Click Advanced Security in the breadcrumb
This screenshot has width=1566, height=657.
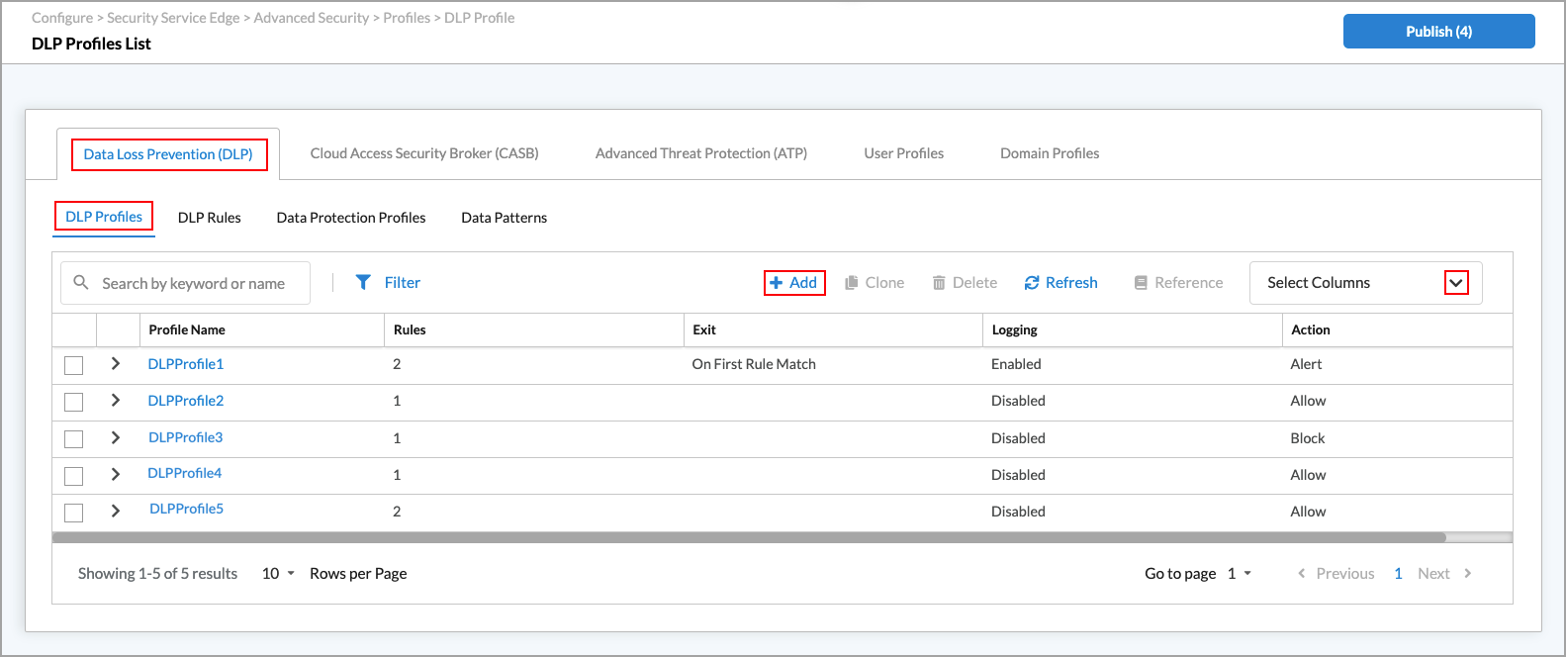[311, 18]
